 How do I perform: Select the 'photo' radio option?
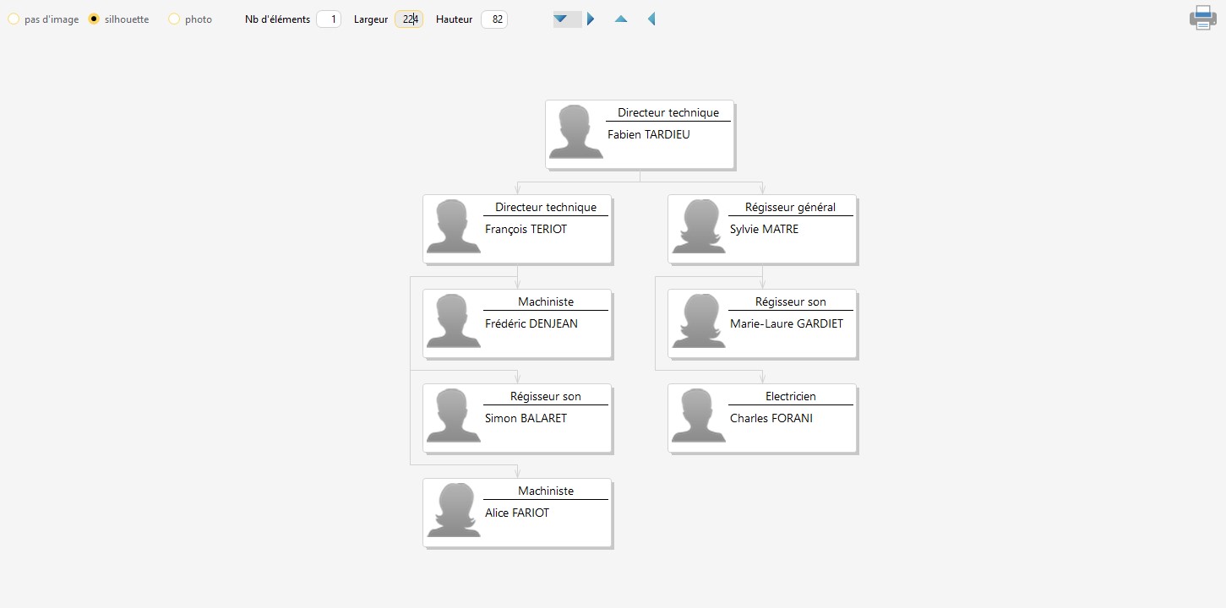click(x=174, y=19)
